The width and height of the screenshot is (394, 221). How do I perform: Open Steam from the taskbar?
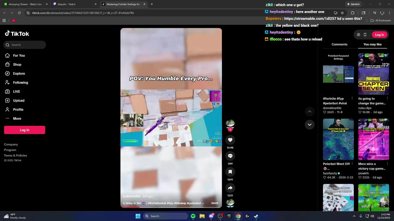tap(256, 216)
